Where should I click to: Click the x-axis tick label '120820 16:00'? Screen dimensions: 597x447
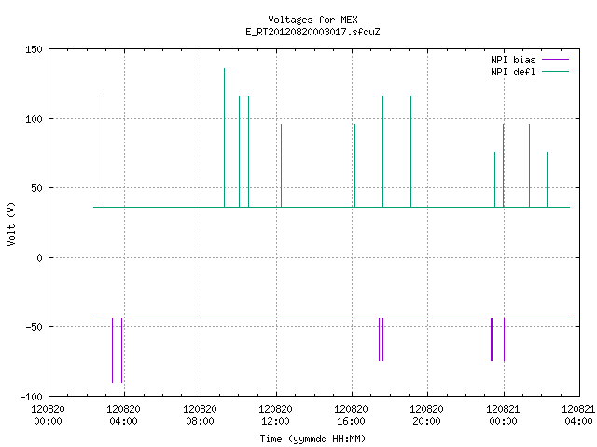[351, 414]
